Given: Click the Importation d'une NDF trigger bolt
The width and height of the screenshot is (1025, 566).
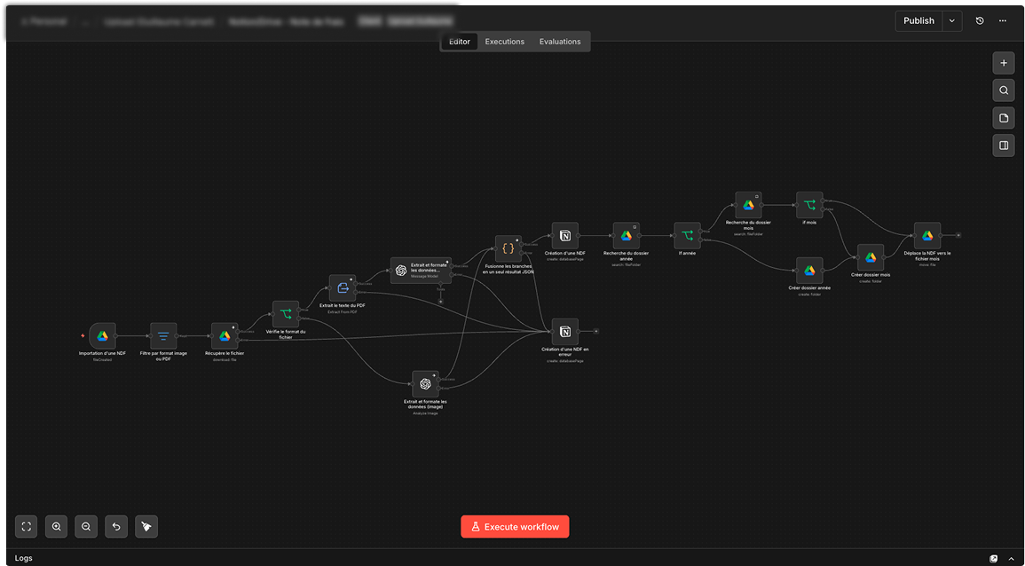Looking at the screenshot, I should click(x=83, y=336).
